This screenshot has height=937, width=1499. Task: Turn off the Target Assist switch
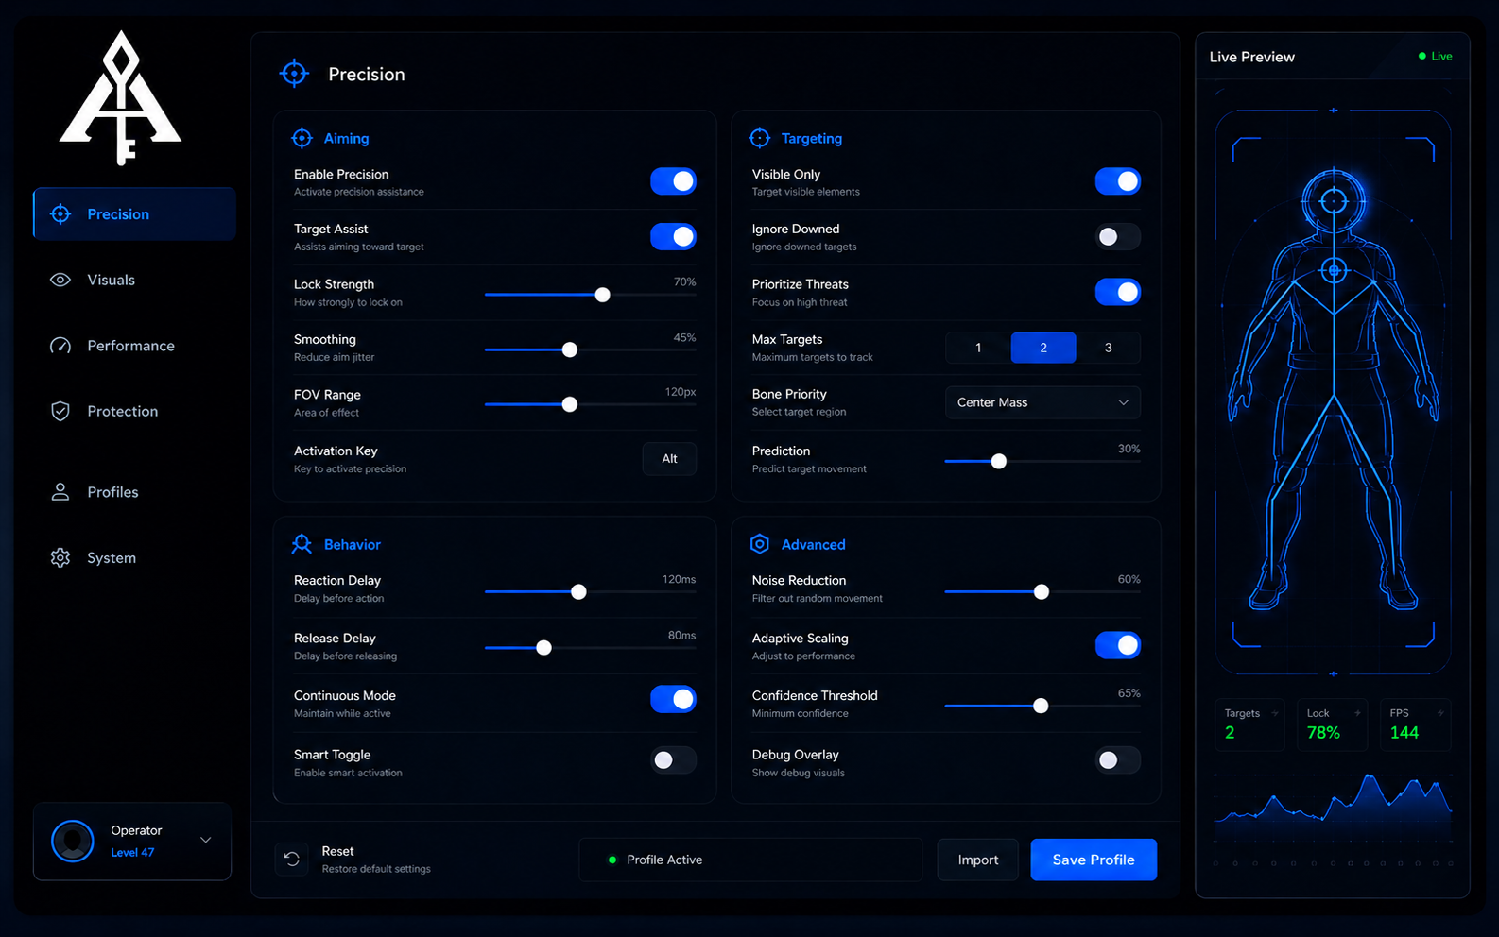673,236
